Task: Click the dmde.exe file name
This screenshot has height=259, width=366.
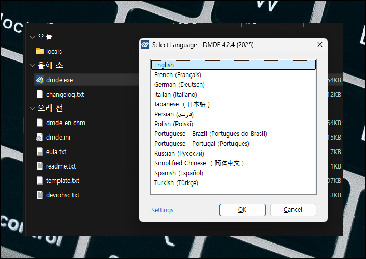Action: pos(60,80)
